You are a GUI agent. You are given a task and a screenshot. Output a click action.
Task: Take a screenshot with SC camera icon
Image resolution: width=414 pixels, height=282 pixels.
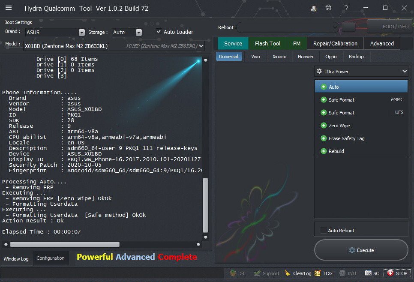(x=368, y=273)
